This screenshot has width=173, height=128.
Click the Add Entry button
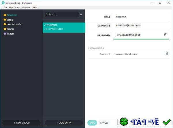pyautogui.click(x=64, y=123)
